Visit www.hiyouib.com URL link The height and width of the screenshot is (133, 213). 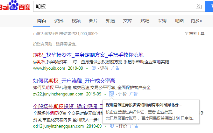pos(49,68)
